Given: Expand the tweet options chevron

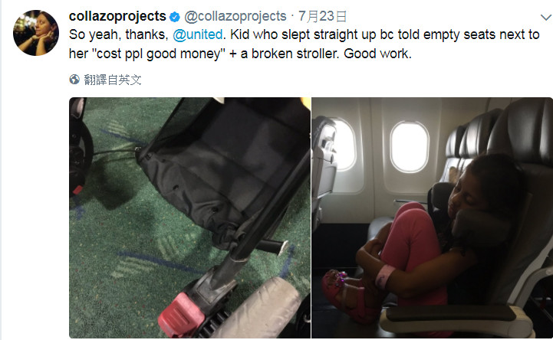Looking at the screenshot, I should pyautogui.click(x=546, y=17).
